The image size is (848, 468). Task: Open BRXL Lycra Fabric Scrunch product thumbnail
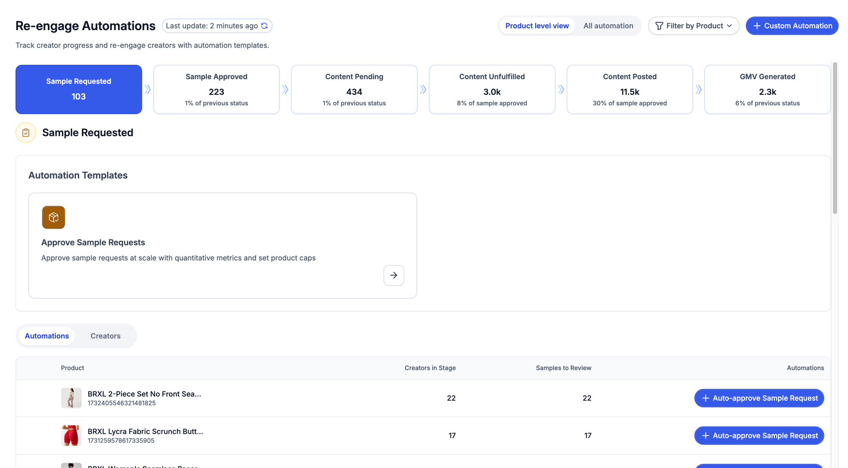coord(71,436)
